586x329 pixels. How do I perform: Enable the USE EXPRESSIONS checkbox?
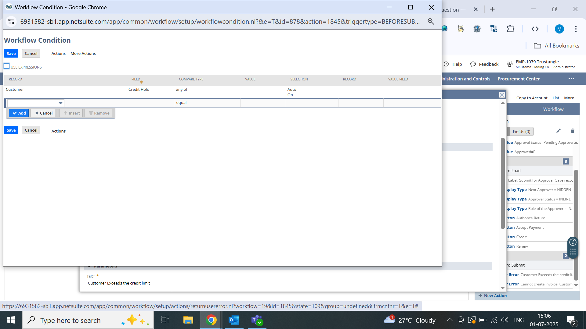point(6,66)
